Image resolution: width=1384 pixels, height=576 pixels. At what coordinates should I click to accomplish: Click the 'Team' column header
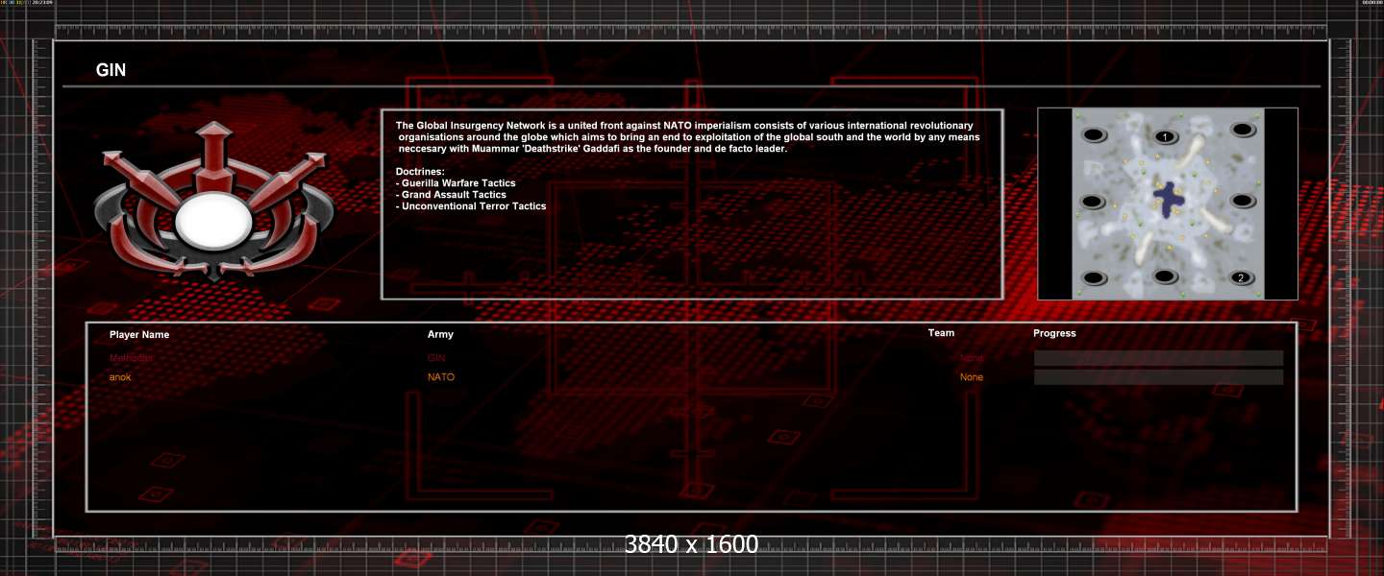click(941, 333)
